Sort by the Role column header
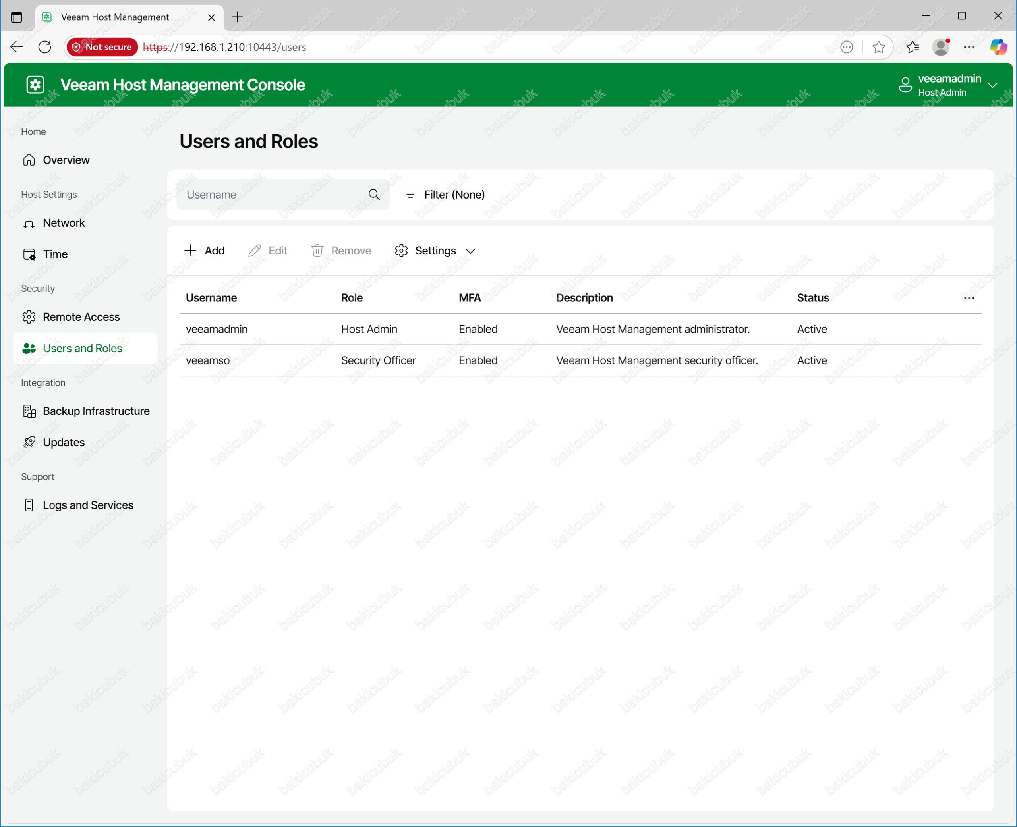 352,298
